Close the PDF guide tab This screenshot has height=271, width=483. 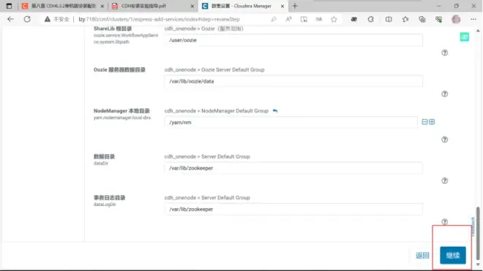192,6
